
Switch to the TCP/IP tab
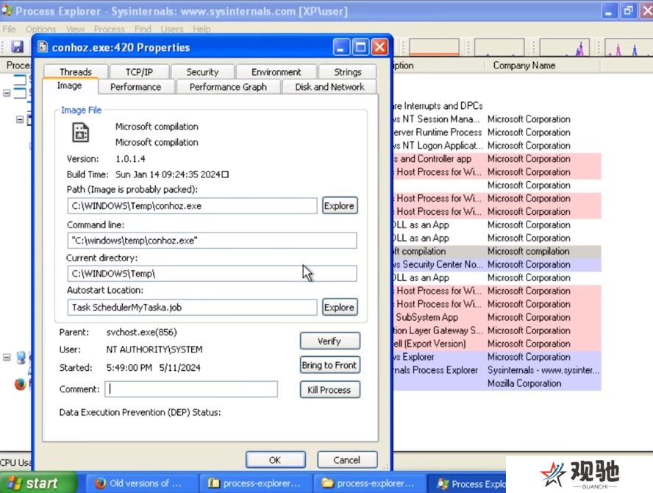coord(139,71)
